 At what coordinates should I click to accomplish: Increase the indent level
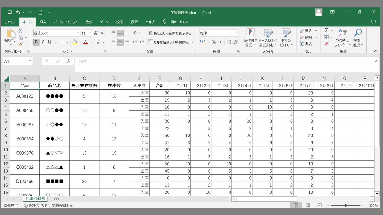141,42
